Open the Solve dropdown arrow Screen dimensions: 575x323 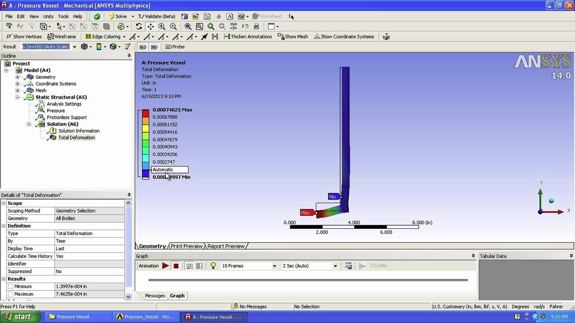[133, 17]
